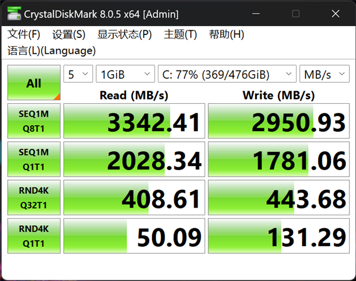Open the 语言(L)(Language) menu
This screenshot has height=281, width=356.
(52, 50)
